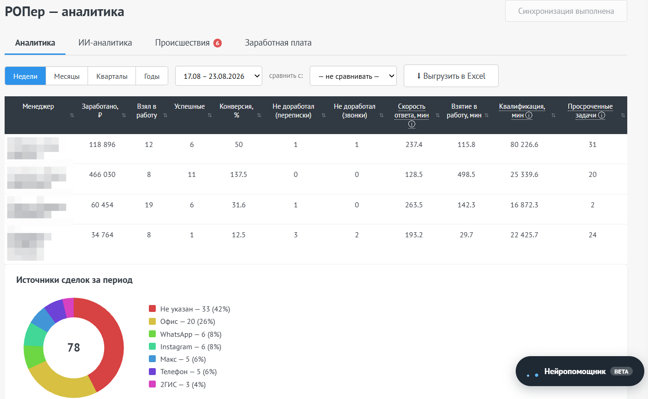Sort by Скорость ответа sort icon
The height and width of the screenshot is (399, 648).
pyautogui.click(x=437, y=115)
